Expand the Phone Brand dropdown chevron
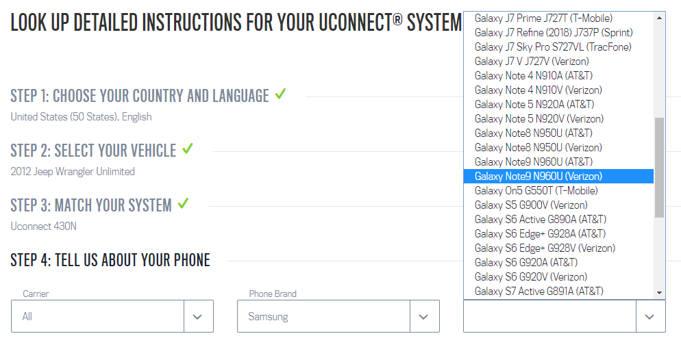 (x=424, y=317)
